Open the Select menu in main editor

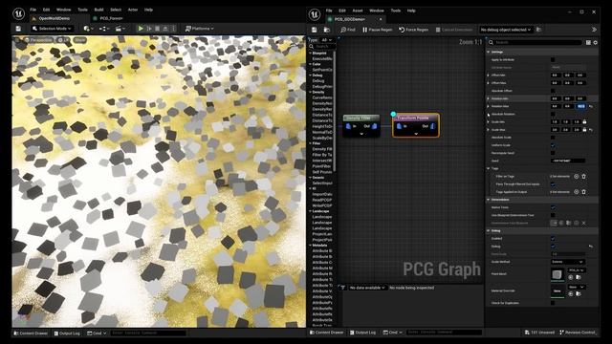116,10
